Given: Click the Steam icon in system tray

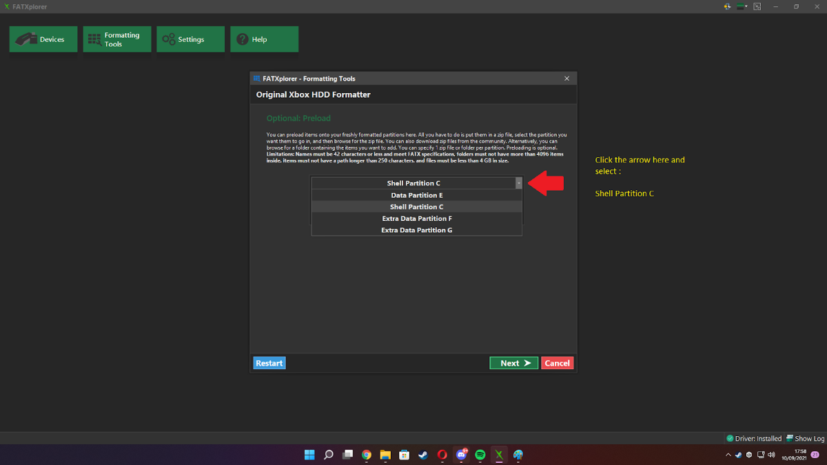Looking at the screenshot, I should 739,455.
